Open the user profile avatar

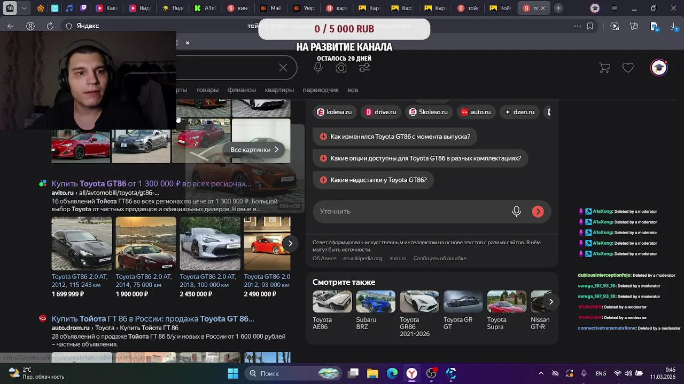(x=659, y=68)
